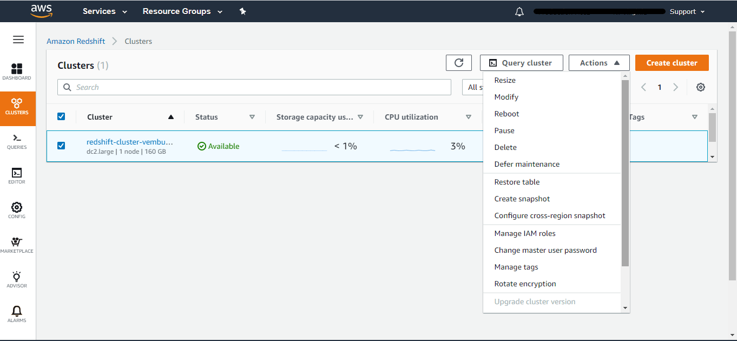This screenshot has height=341, width=737.
Task: Click 'dc2.large | 1 node | 160 GB' text
Action: pyautogui.click(x=126, y=152)
